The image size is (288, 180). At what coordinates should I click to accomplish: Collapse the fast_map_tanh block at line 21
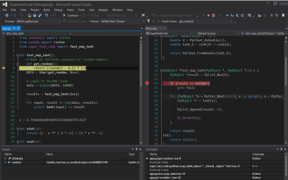coord(161,70)
